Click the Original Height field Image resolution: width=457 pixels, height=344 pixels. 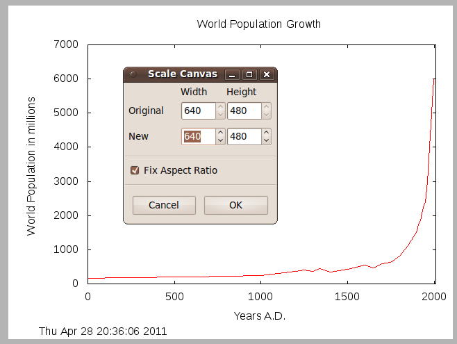[244, 110]
